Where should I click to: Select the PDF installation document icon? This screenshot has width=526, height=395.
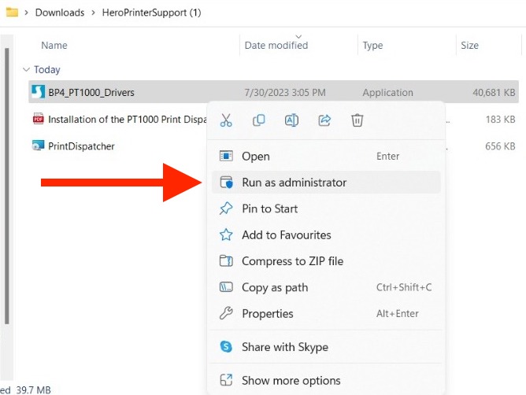pyautogui.click(x=38, y=120)
